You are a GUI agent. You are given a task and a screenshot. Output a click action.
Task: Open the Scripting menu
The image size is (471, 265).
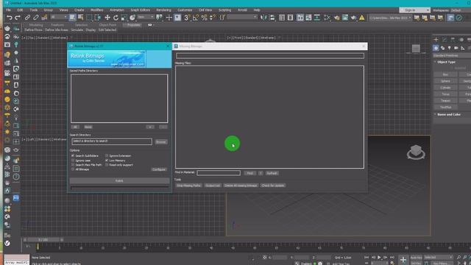point(224,10)
